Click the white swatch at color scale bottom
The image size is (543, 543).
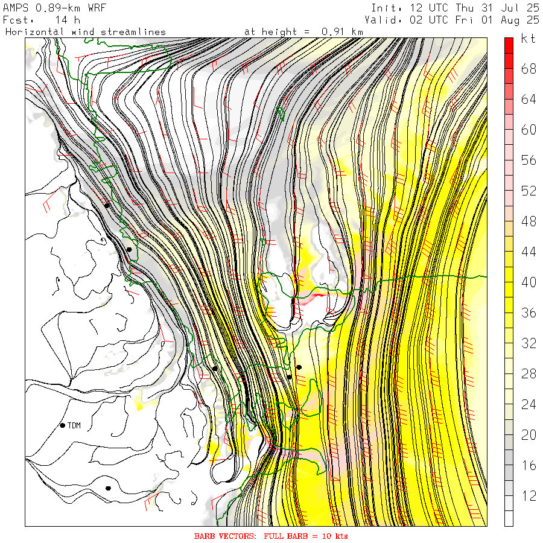pyautogui.click(x=509, y=518)
